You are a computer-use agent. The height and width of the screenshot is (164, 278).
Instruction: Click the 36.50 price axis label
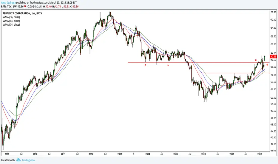coord(274,67)
